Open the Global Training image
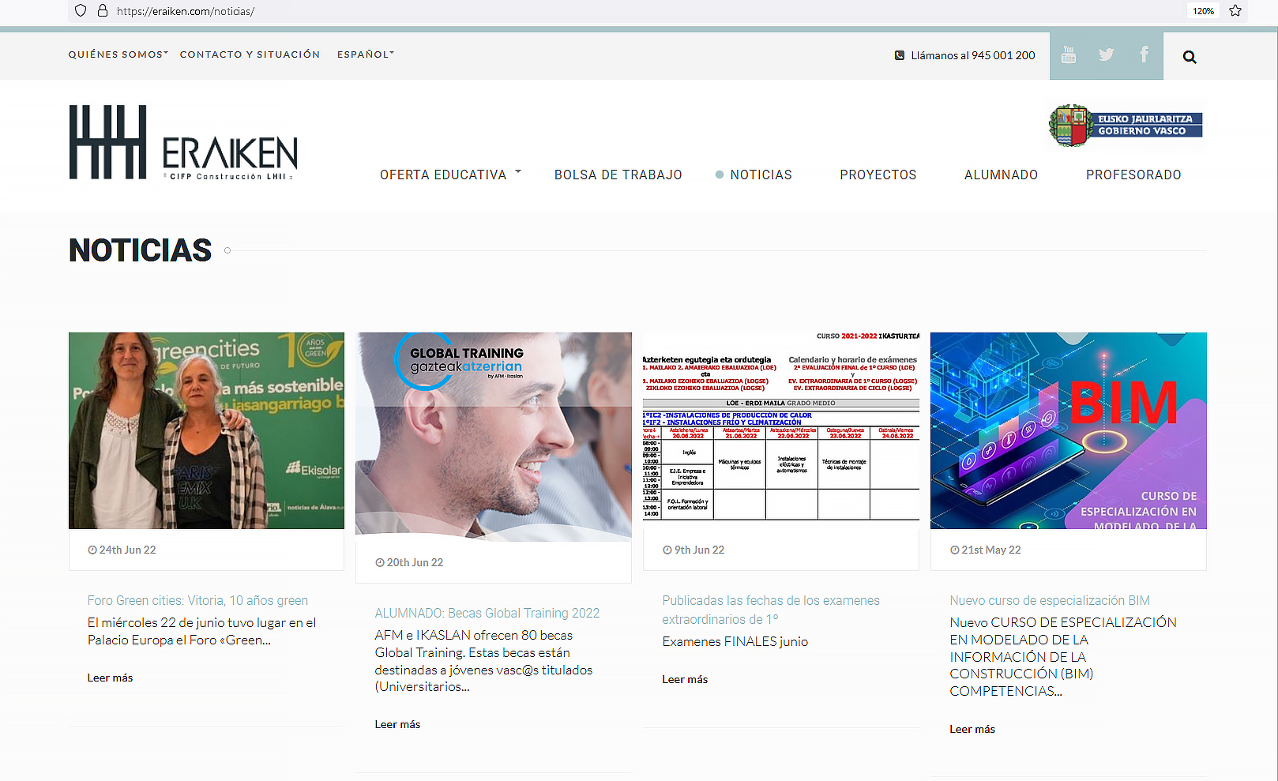 (x=494, y=437)
